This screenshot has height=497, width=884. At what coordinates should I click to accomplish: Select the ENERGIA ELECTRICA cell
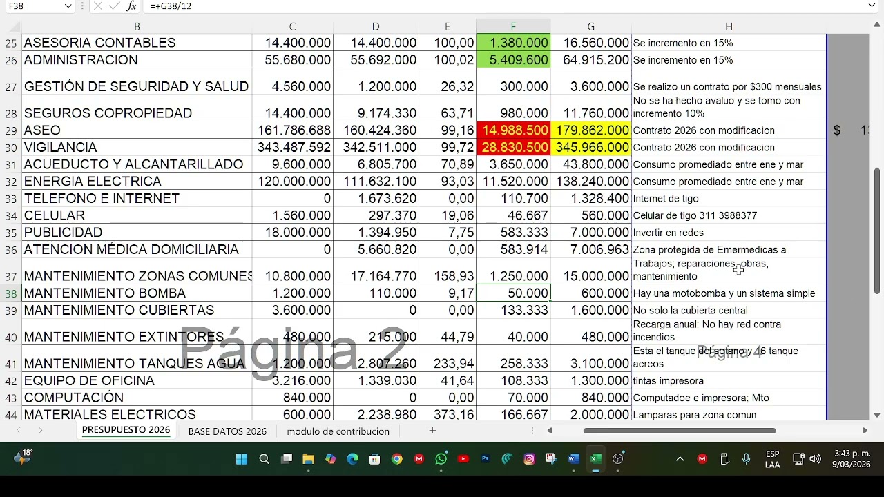point(137,182)
